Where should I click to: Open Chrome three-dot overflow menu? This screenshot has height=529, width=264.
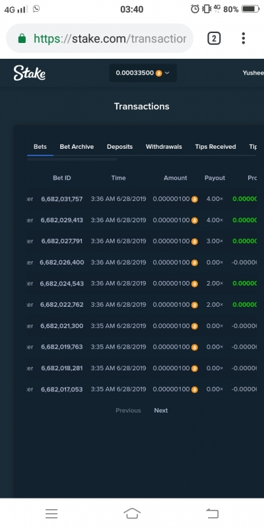(x=243, y=38)
